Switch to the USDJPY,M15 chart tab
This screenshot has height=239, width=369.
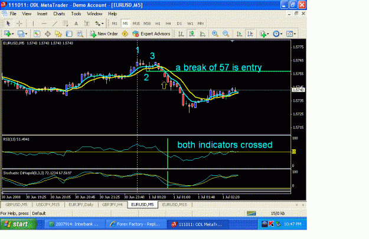point(48,205)
